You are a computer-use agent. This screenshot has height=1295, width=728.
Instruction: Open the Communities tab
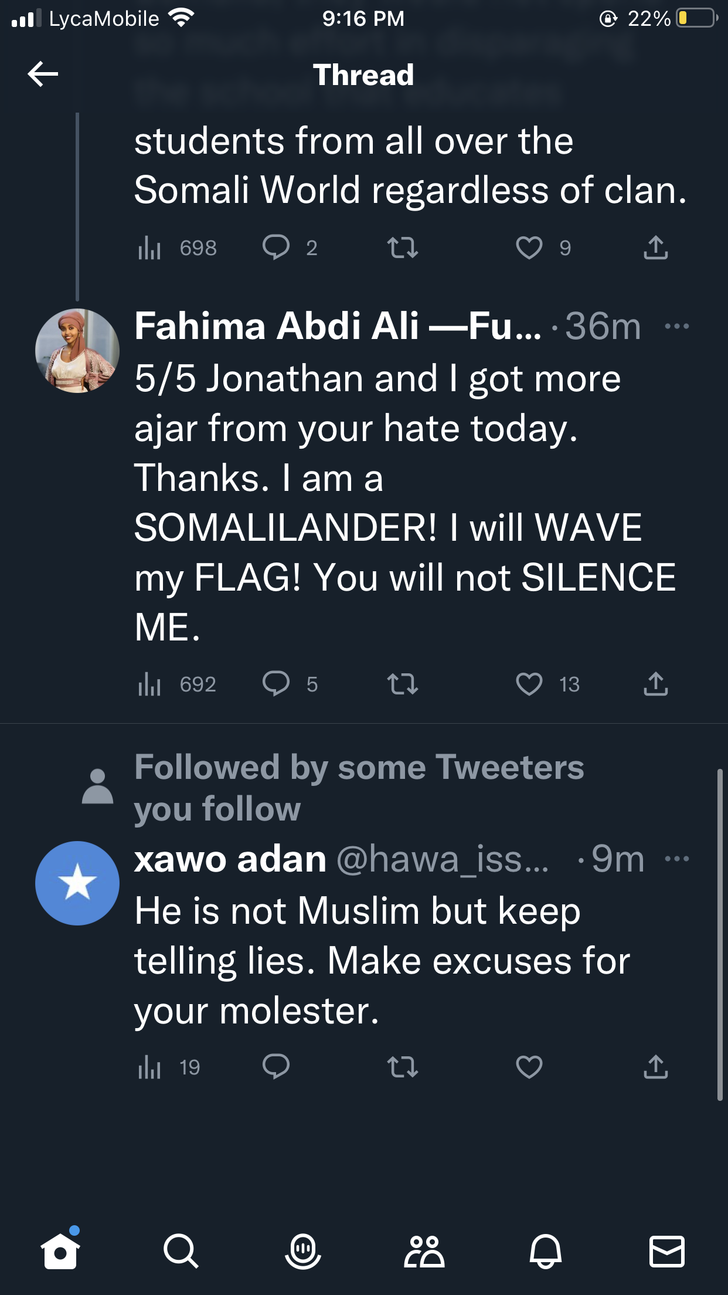click(x=424, y=1251)
